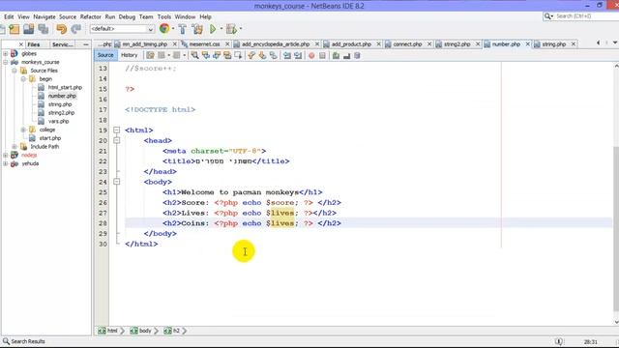The height and width of the screenshot is (348, 619).
Task: Click the Undo arrow icon
Action: click(x=61, y=29)
